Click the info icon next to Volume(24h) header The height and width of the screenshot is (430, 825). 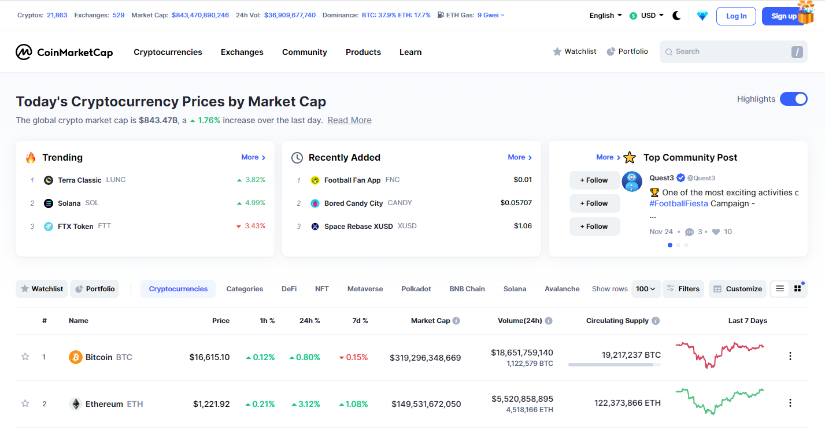(x=549, y=321)
